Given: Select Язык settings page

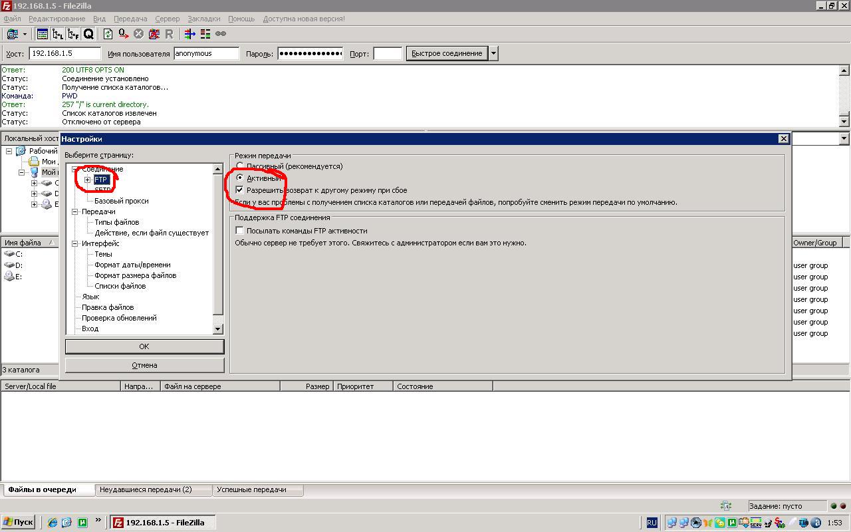Looking at the screenshot, I should (x=90, y=297).
